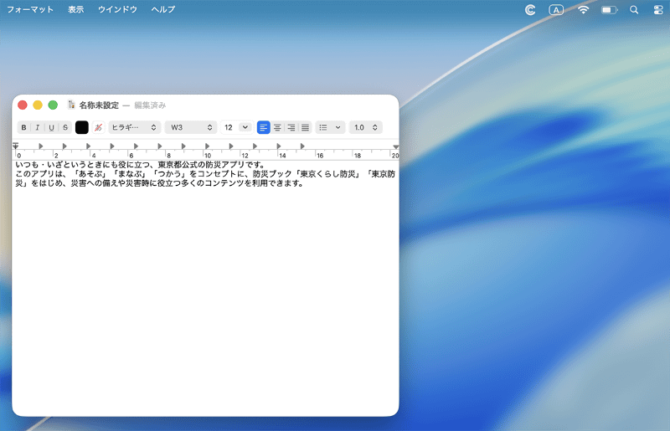Toggle underline formatting button

click(51, 127)
